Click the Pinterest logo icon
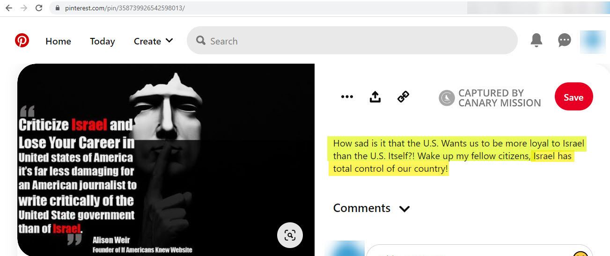This screenshot has width=610, height=256. click(22, 41)
